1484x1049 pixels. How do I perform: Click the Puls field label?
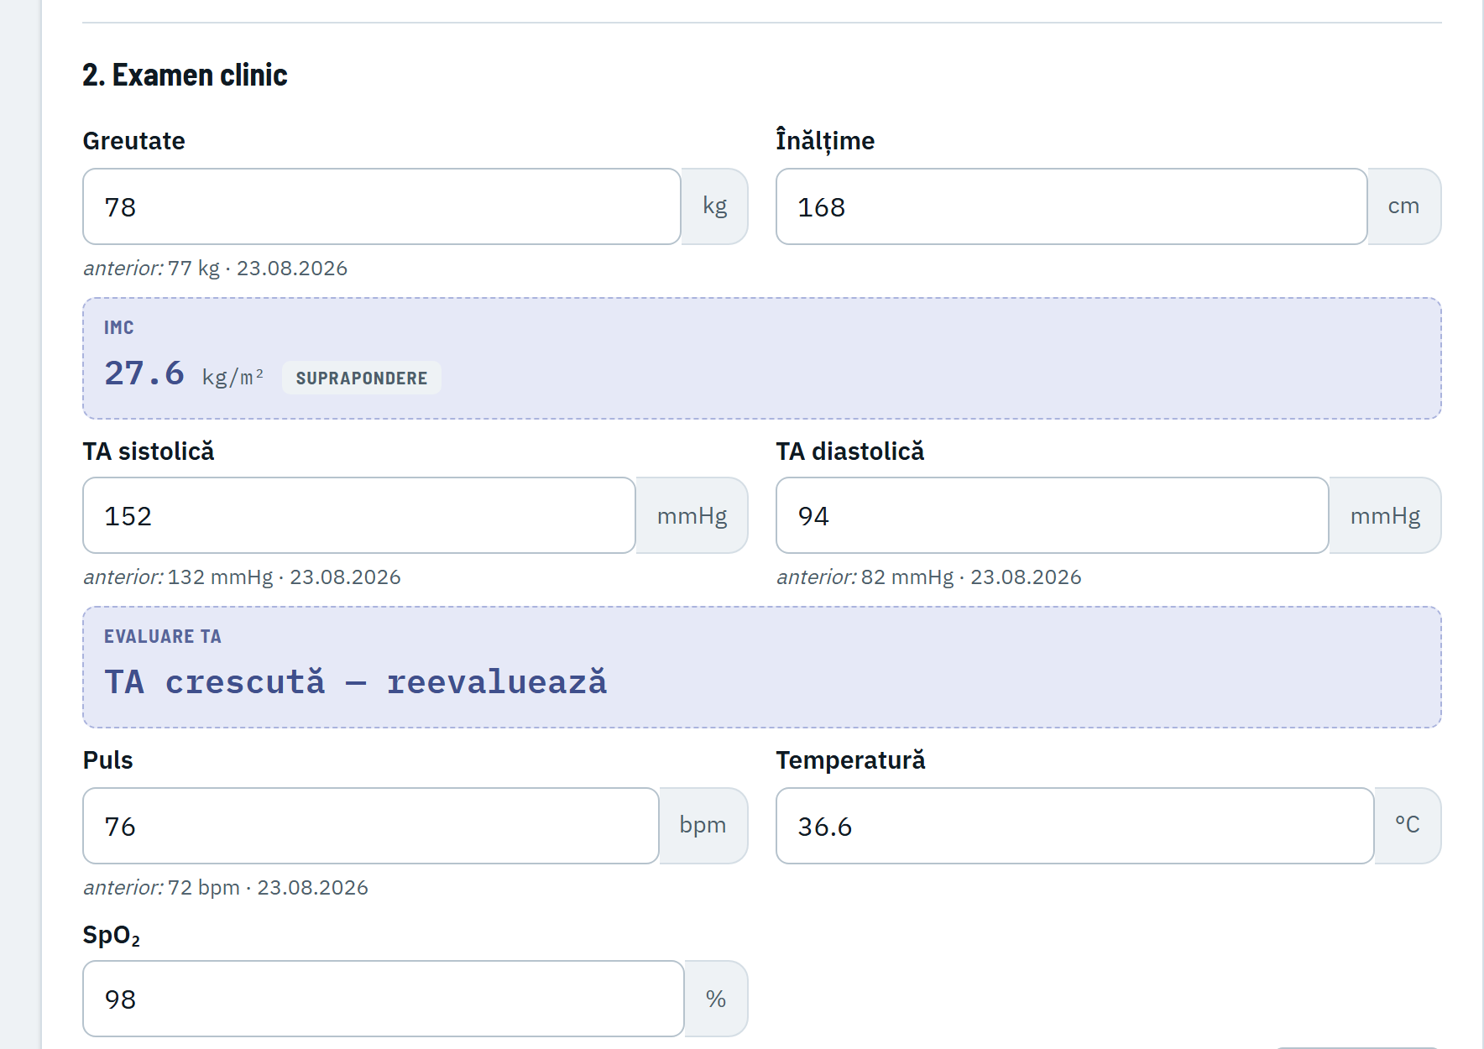click(x=108, y=760)
